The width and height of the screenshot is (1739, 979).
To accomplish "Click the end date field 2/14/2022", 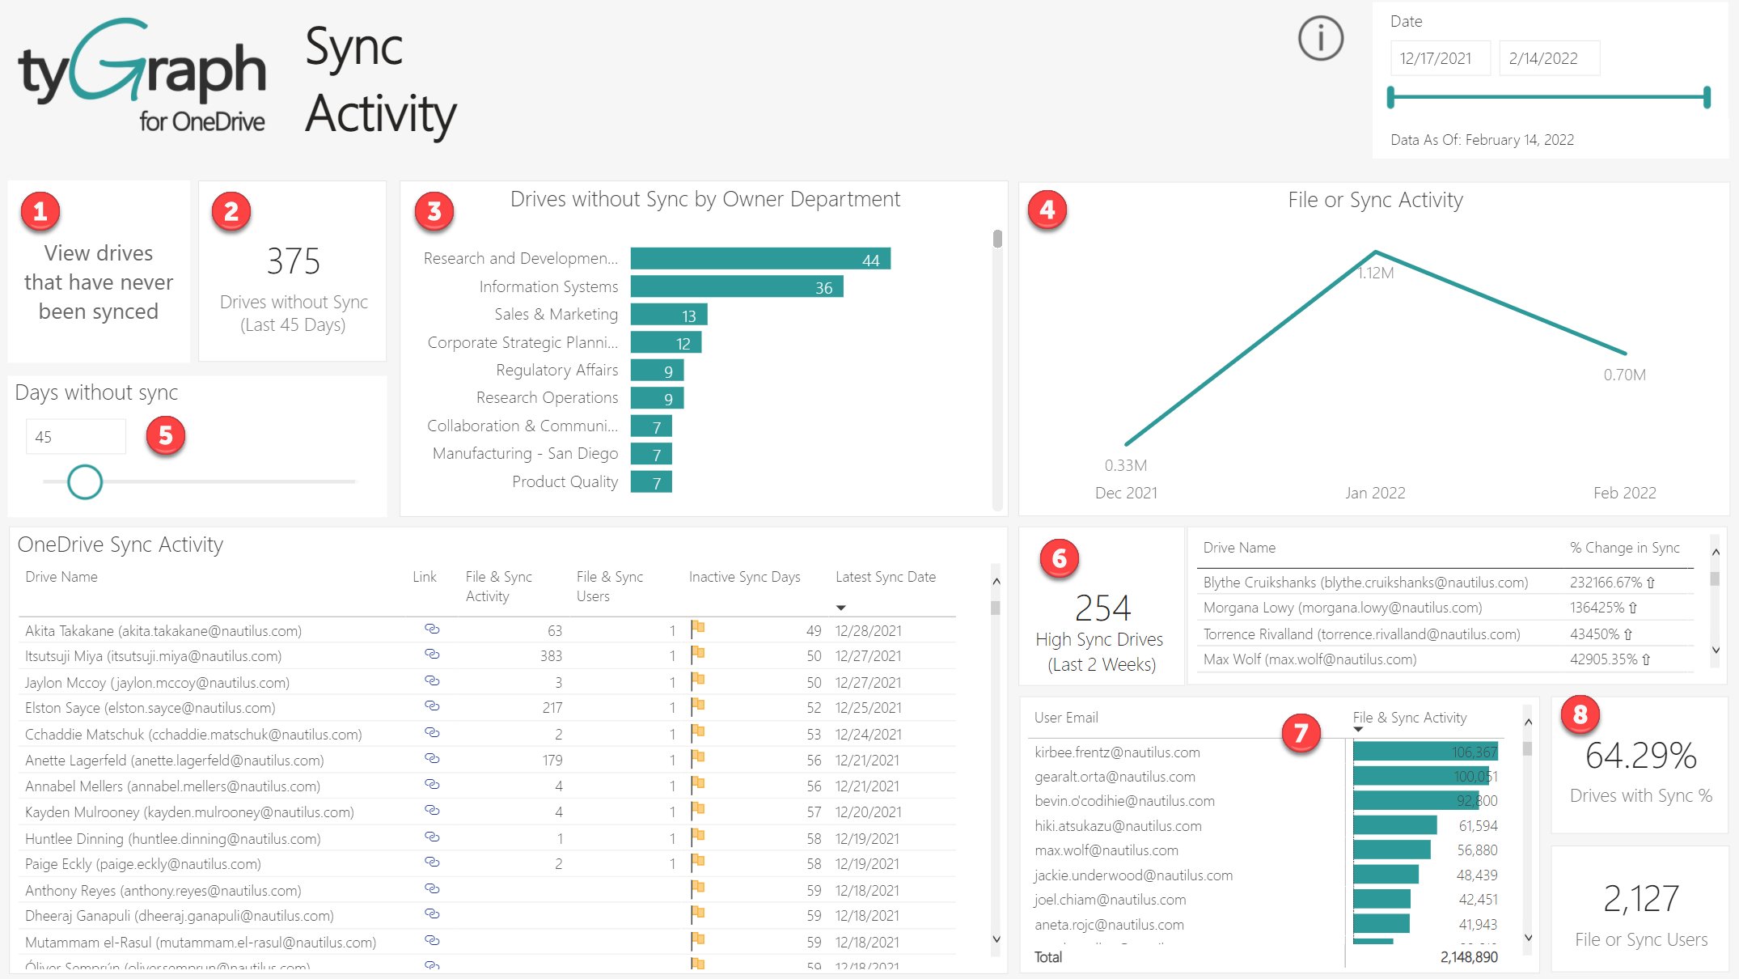I will click(x=1548, y=58).
